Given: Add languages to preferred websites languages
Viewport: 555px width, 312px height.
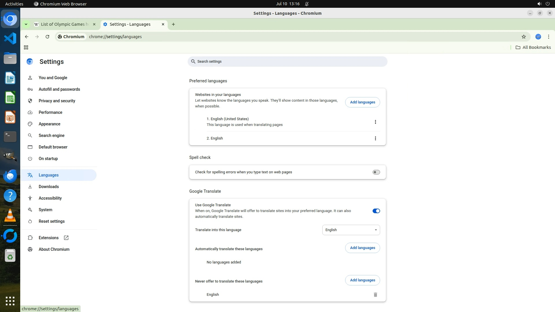Looking at the screenshot, I should click(362, 102).
